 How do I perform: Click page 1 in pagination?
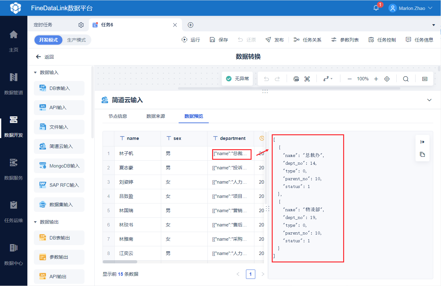pos(251,274)
